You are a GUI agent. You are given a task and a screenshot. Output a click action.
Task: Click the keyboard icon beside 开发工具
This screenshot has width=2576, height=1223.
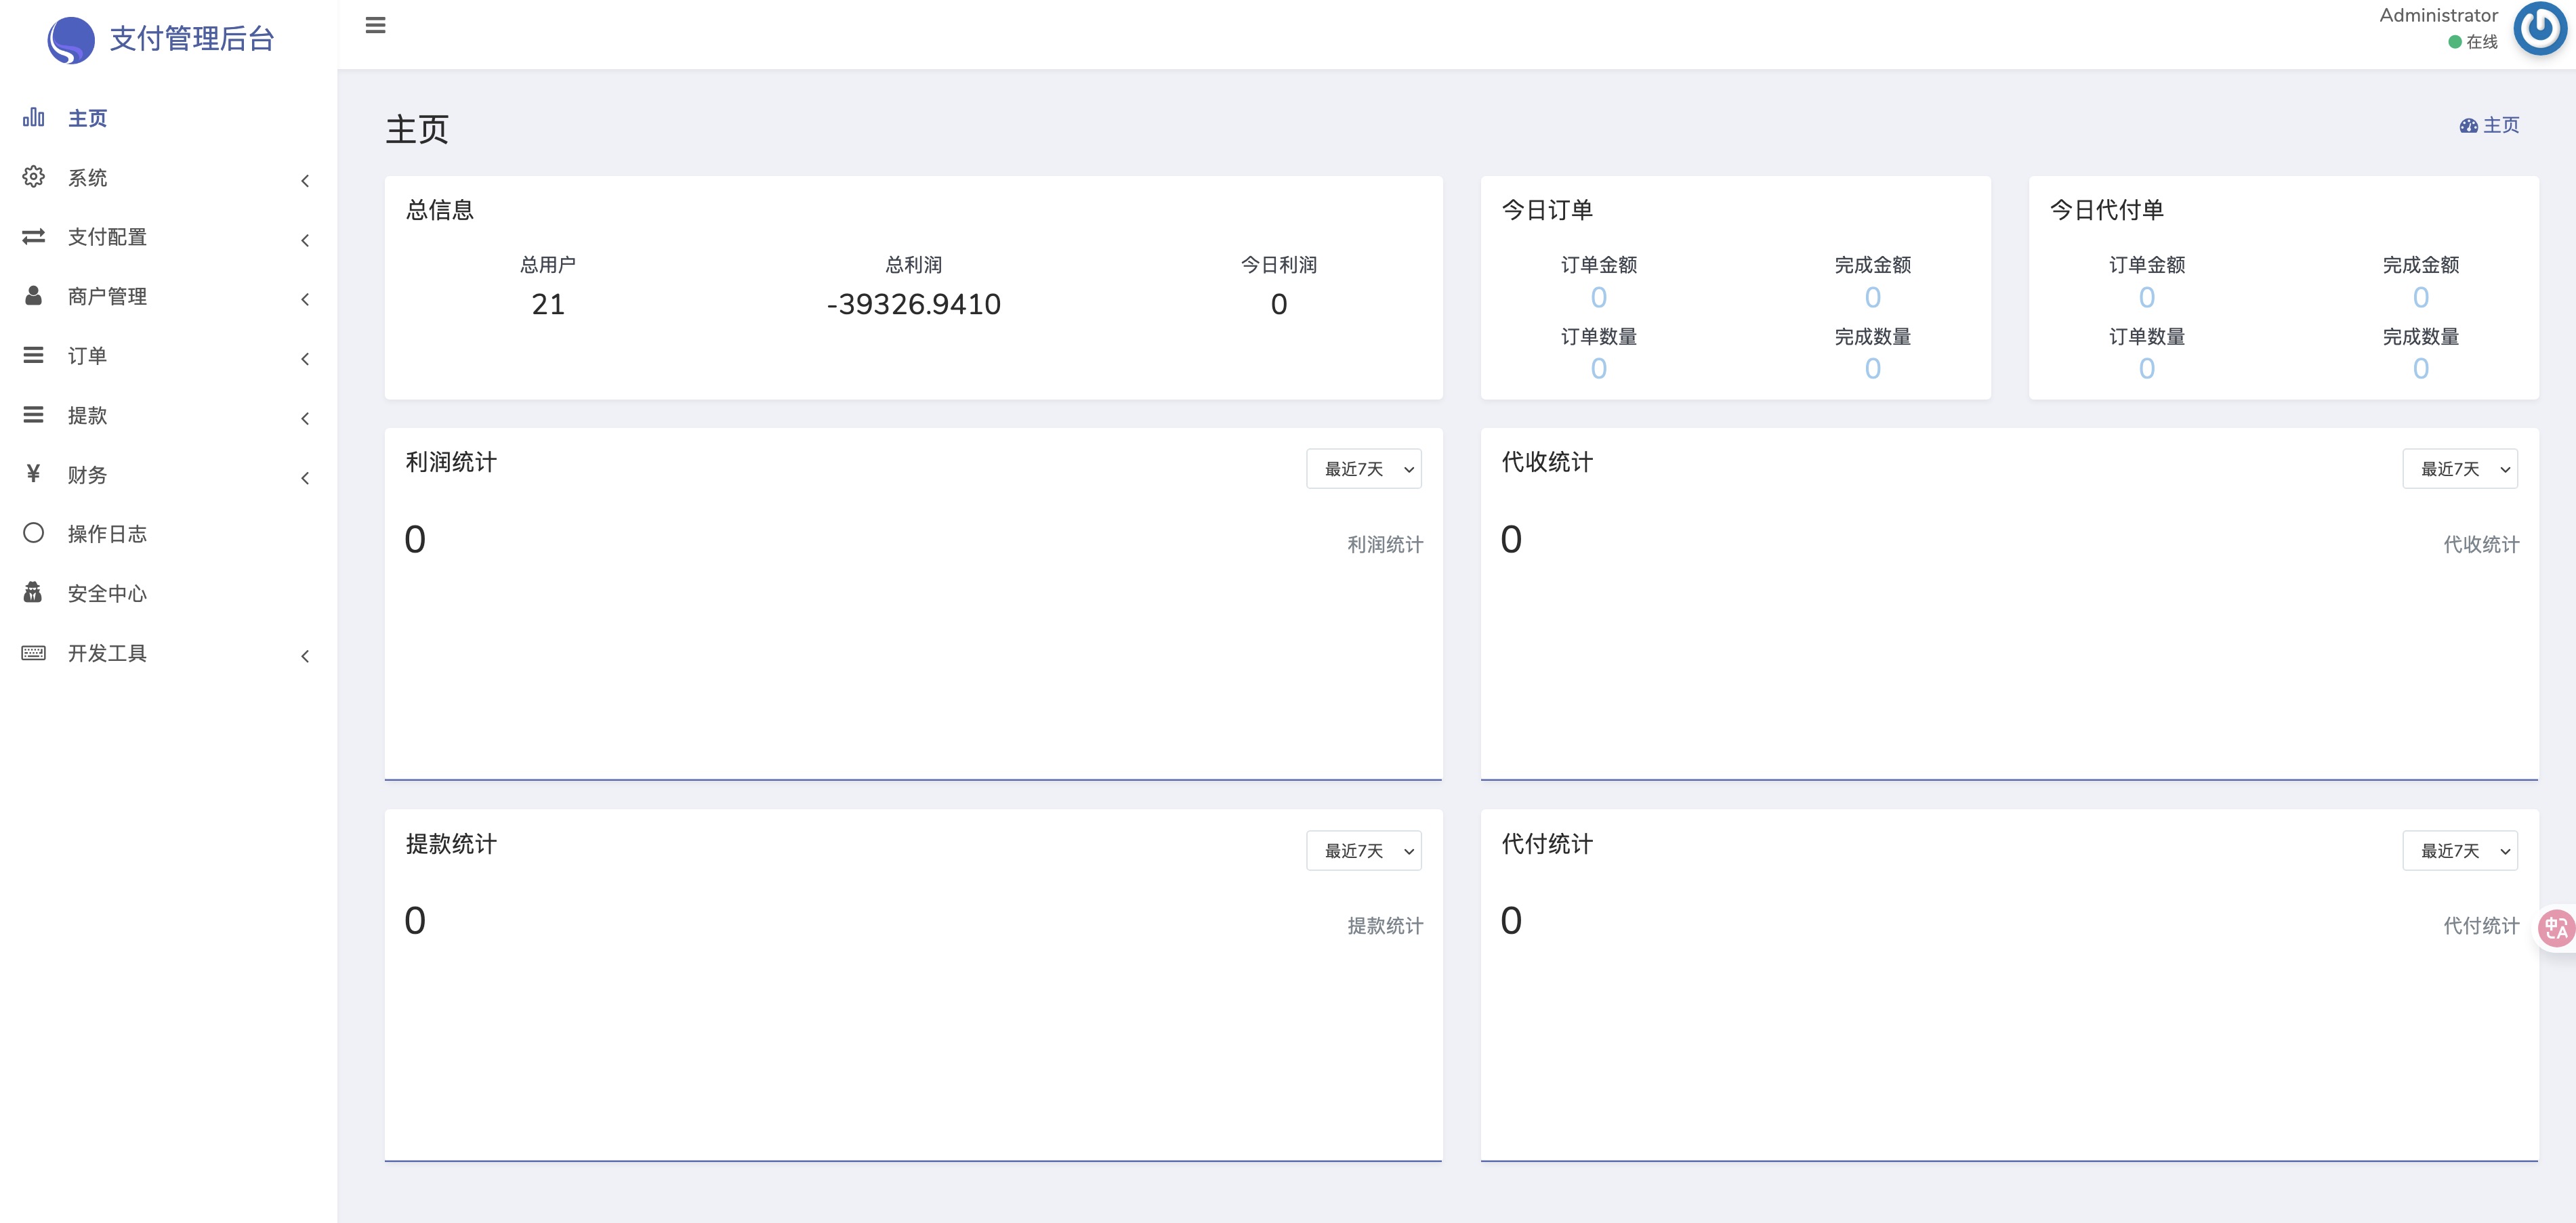[34, 652]
